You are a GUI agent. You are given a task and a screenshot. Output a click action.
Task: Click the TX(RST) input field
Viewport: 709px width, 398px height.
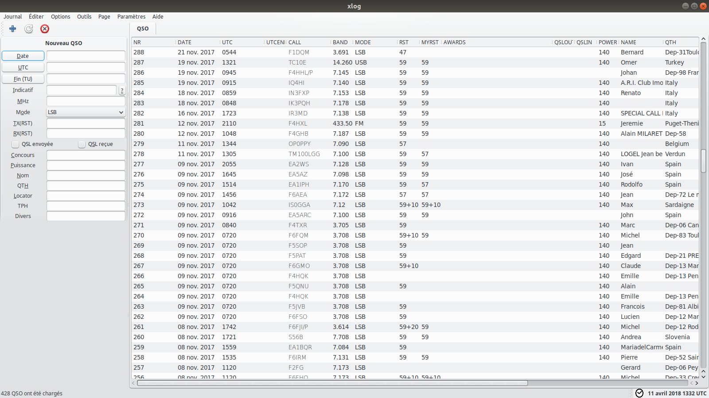point(86,123)
